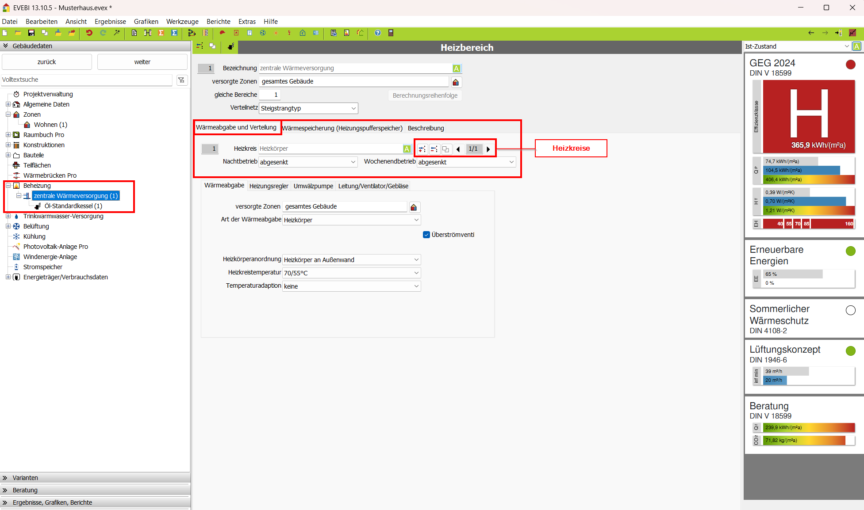Viewport: 864px width, 510px height.
Task: Click the help question mark icon
Action: pos(377,33)
